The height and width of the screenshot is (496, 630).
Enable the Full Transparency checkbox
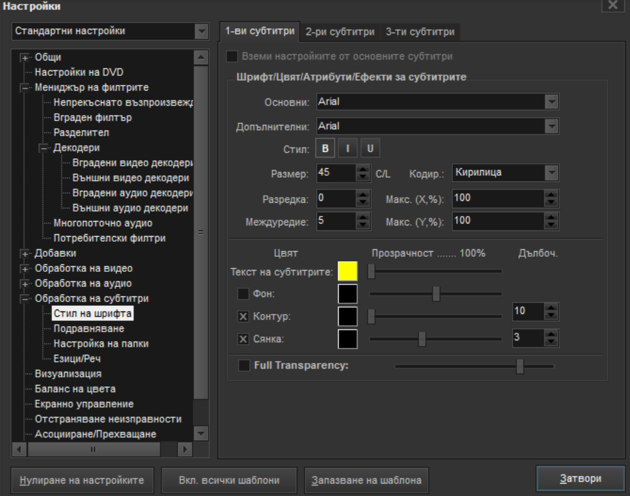point(243,365)
